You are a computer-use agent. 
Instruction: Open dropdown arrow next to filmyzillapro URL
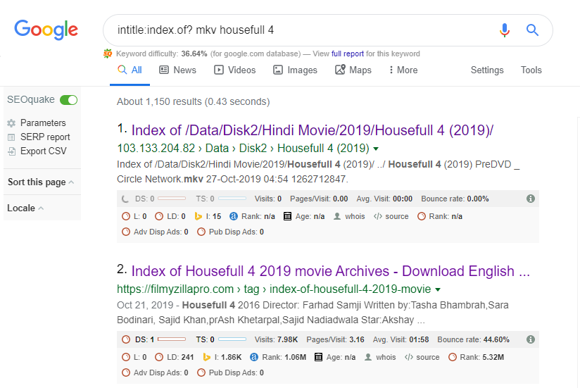point(438,289)
